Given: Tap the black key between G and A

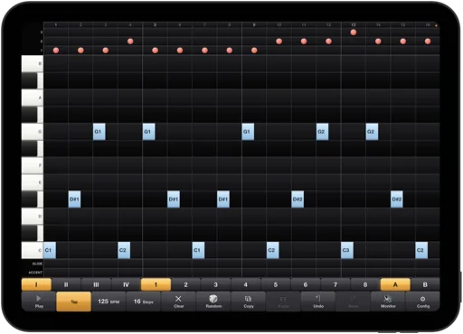Looking at the screenshot, I should coord(30,115).
